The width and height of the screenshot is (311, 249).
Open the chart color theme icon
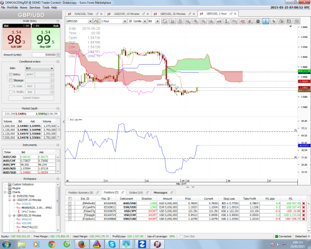tap(281, 21)
